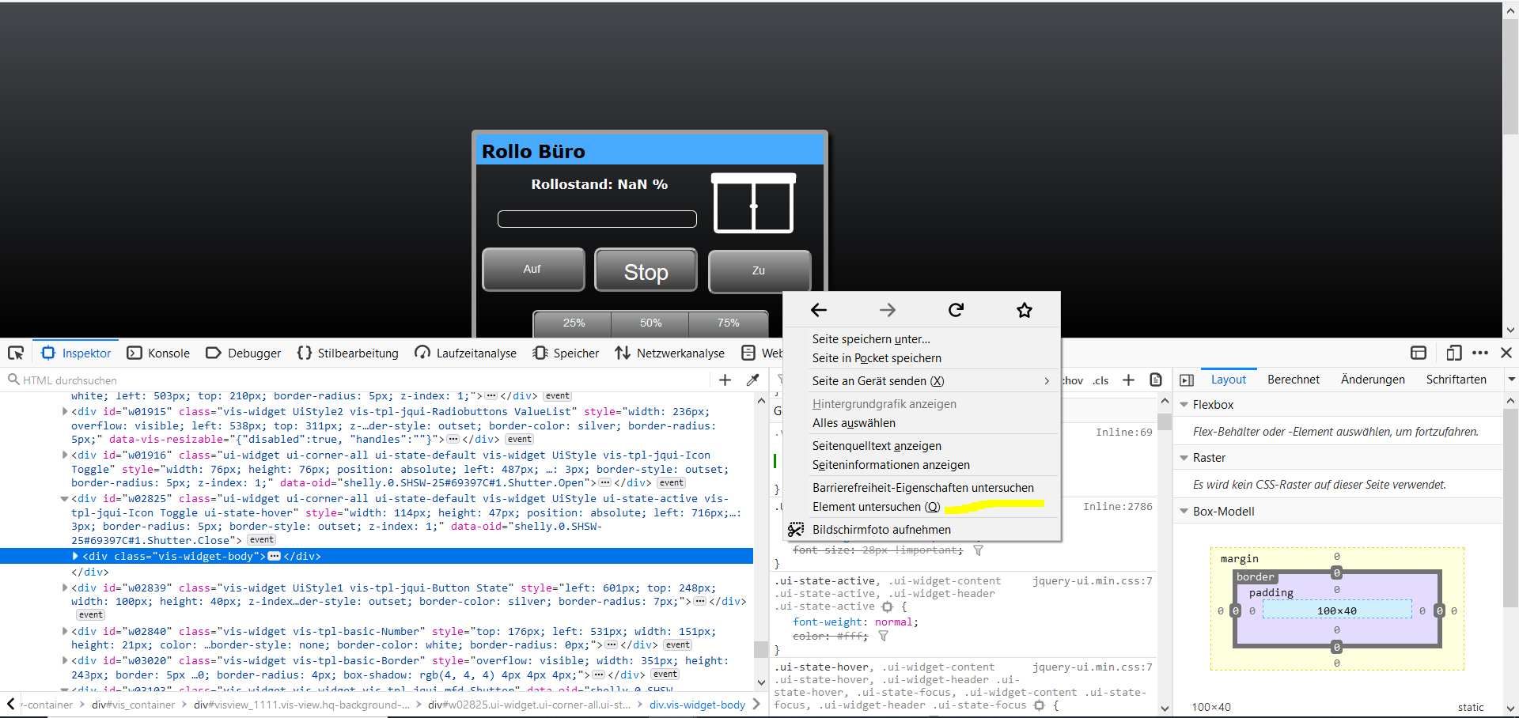
Task: Pick the eyedropper color picker tool
Action: (x=752, y=380)
